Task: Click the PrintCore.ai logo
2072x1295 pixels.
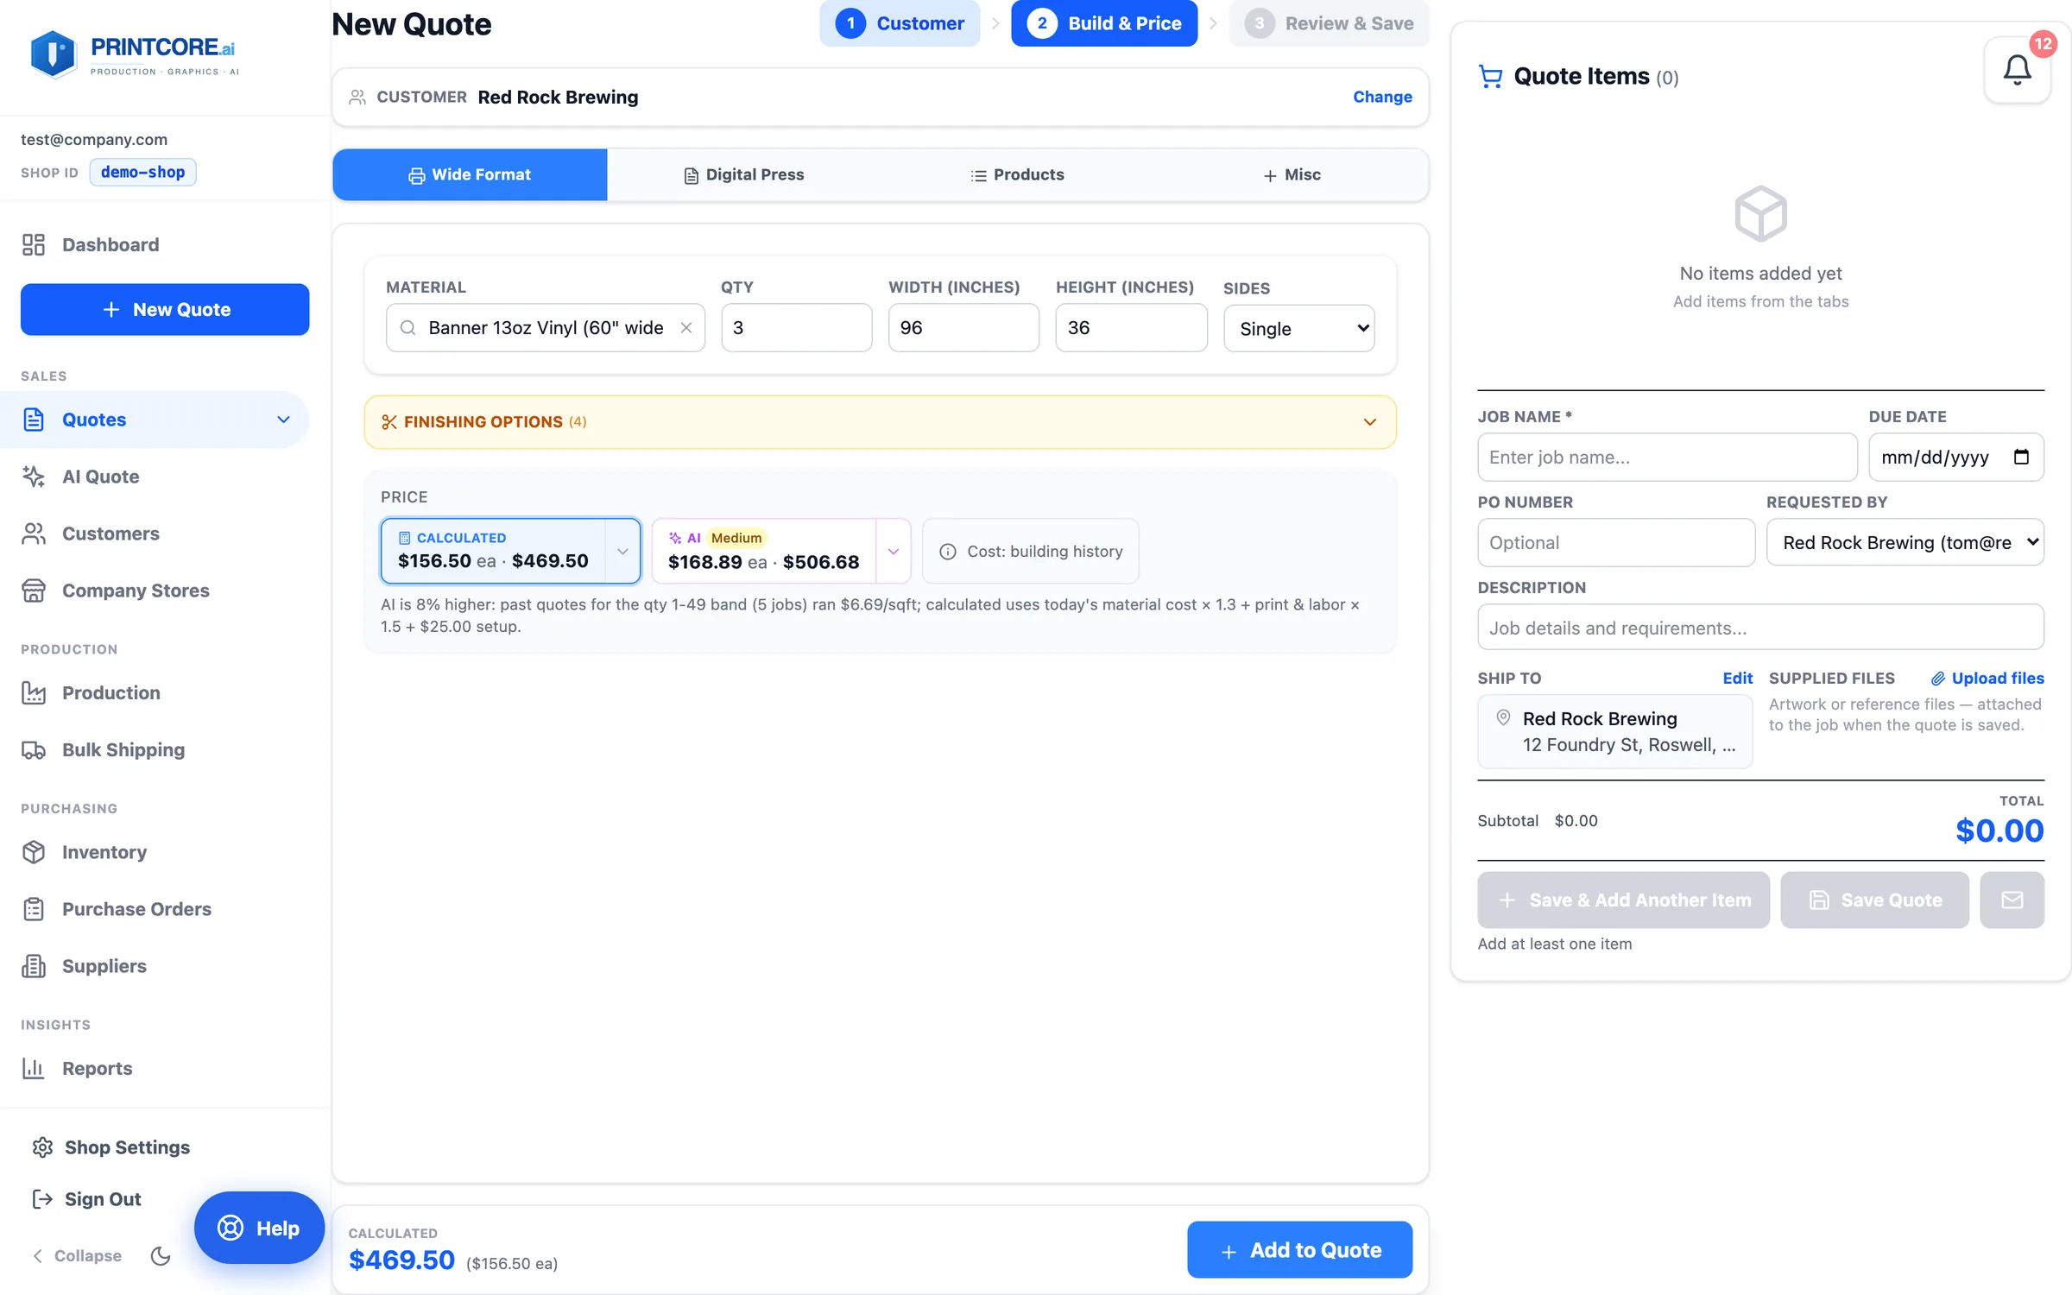Action: pyautogui.click(x=133, y=54)
